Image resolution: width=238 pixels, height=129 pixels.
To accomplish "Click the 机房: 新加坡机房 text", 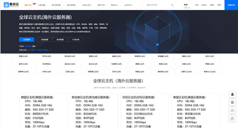I will coord(86,114).
